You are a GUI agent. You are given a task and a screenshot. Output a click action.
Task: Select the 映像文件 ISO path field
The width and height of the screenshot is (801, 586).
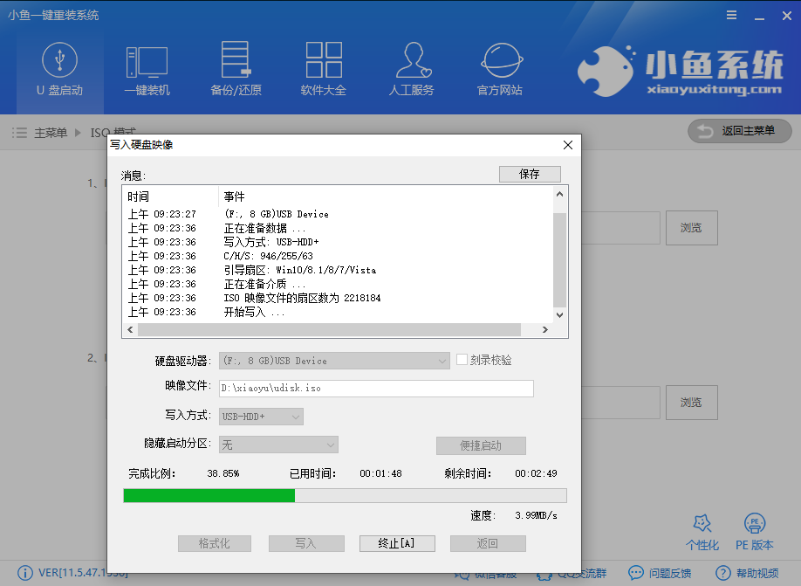click(x=375, y=388)
